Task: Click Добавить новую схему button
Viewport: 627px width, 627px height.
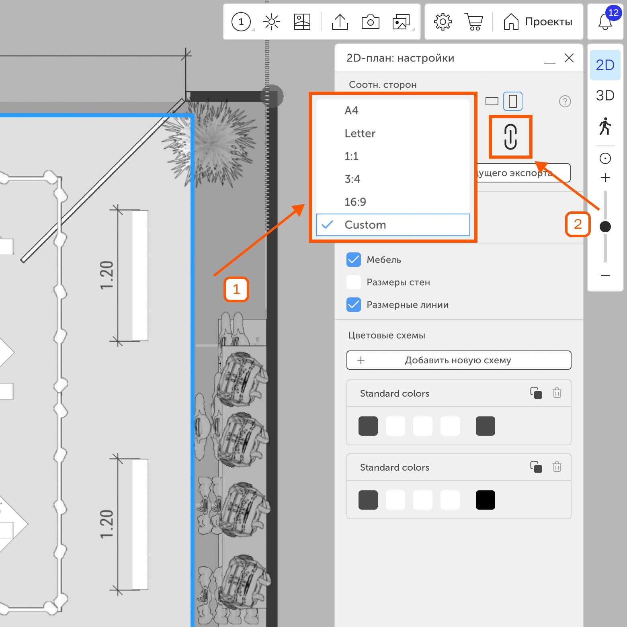Action: pos(459,360)
